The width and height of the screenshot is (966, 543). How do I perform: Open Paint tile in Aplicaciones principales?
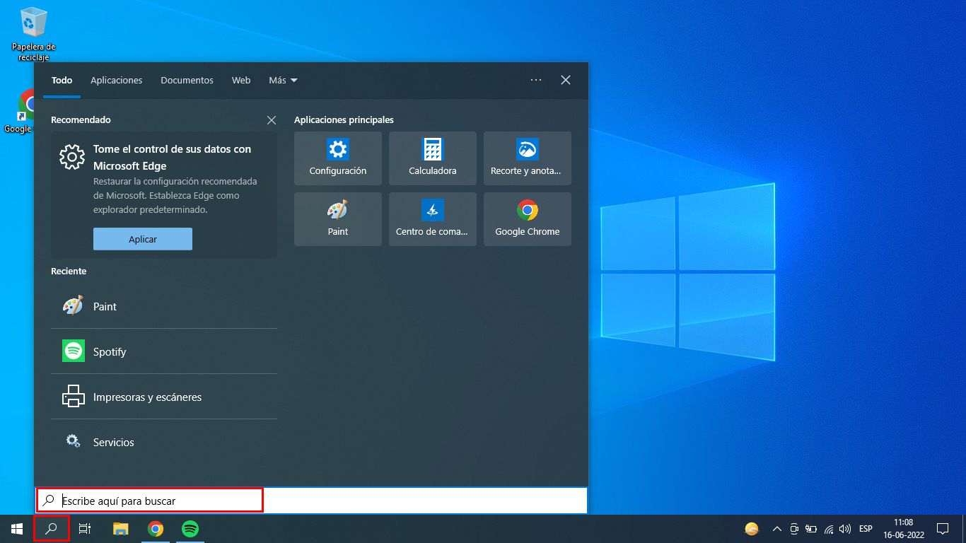pos(337,219)
